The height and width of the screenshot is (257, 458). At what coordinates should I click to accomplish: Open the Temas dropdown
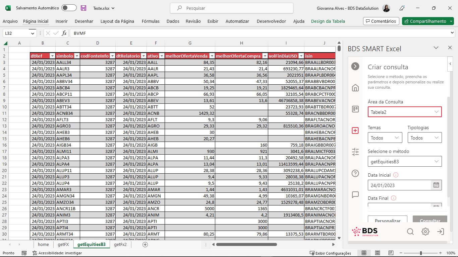(385, 138)
